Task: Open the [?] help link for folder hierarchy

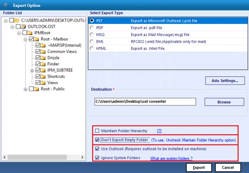Action: [159, 131]
